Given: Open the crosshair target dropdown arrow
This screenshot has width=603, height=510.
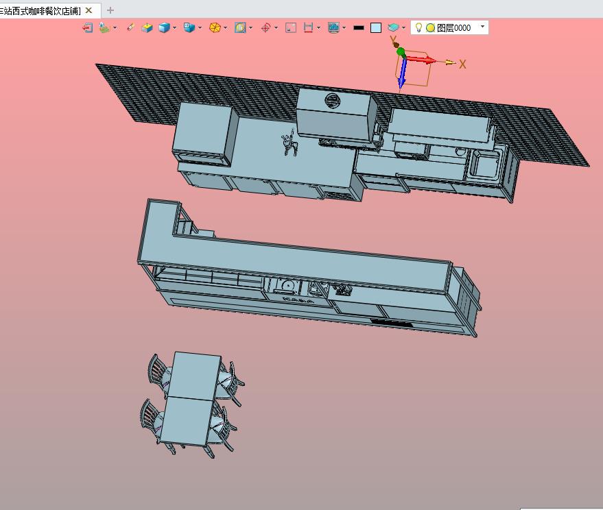Looking at the screenshot, I should tap(276, 27).
